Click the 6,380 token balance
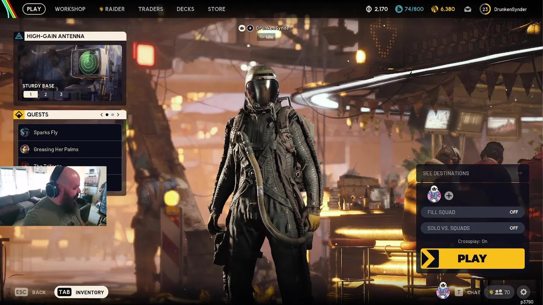The image size is (543, 305). point(447,9)
